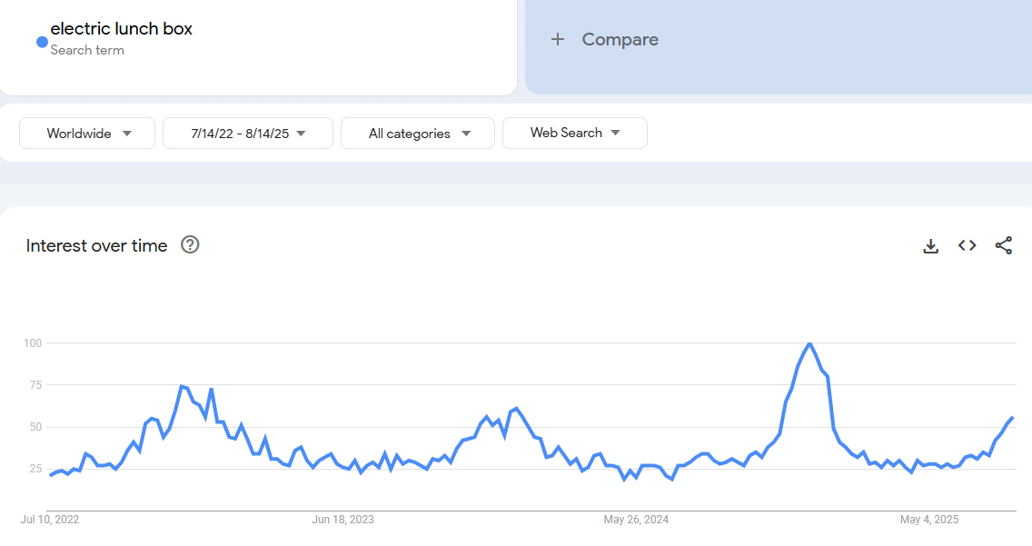
Task: Open the 7/14/22 - 8/14/25 date range dropdown
Action: (x=247, y=134)
